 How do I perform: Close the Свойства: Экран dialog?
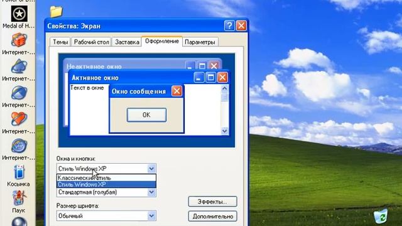pos(241,26)
